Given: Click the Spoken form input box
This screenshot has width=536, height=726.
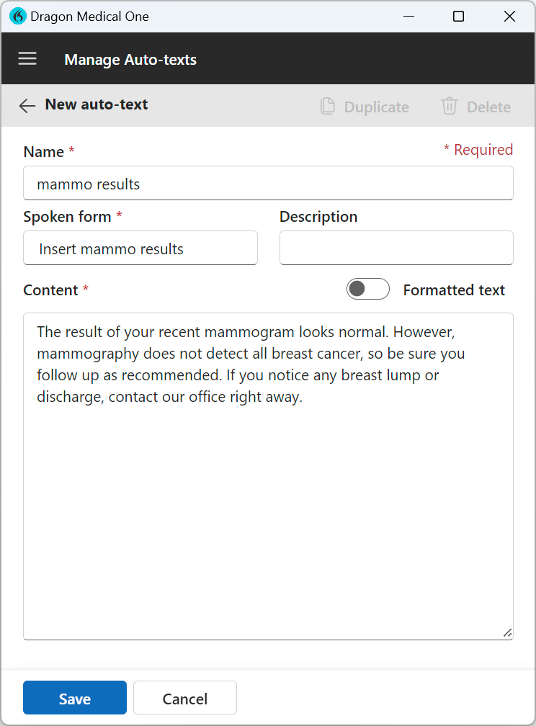Looking at the screenshot, I should point(140,248).
